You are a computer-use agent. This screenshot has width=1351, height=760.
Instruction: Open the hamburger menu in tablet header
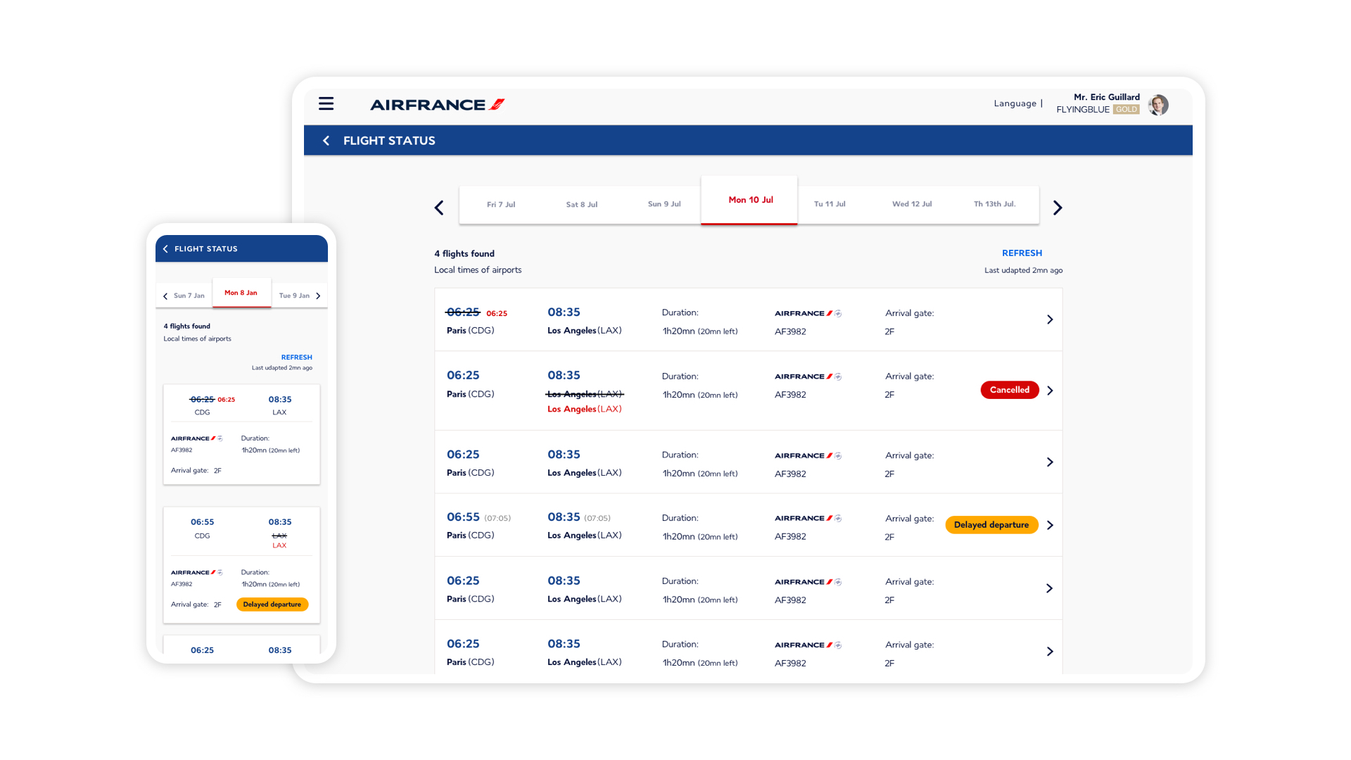[326, 103]
